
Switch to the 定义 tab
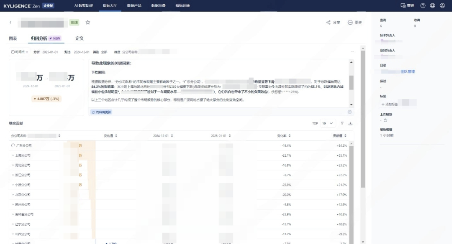pos(80,38)
